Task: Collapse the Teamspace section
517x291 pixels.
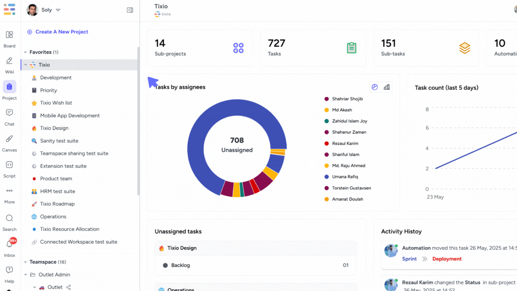Action: [x=26, y=262]
